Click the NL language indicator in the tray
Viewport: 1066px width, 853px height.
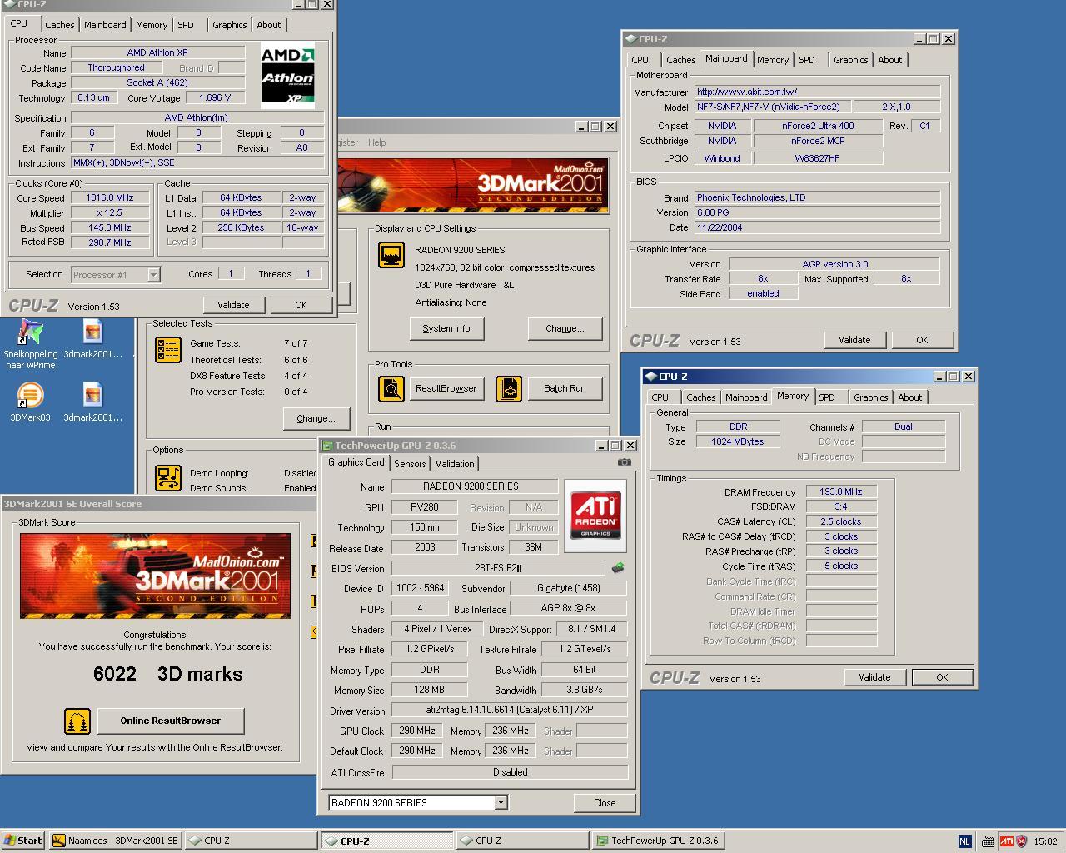coord(964,841)
